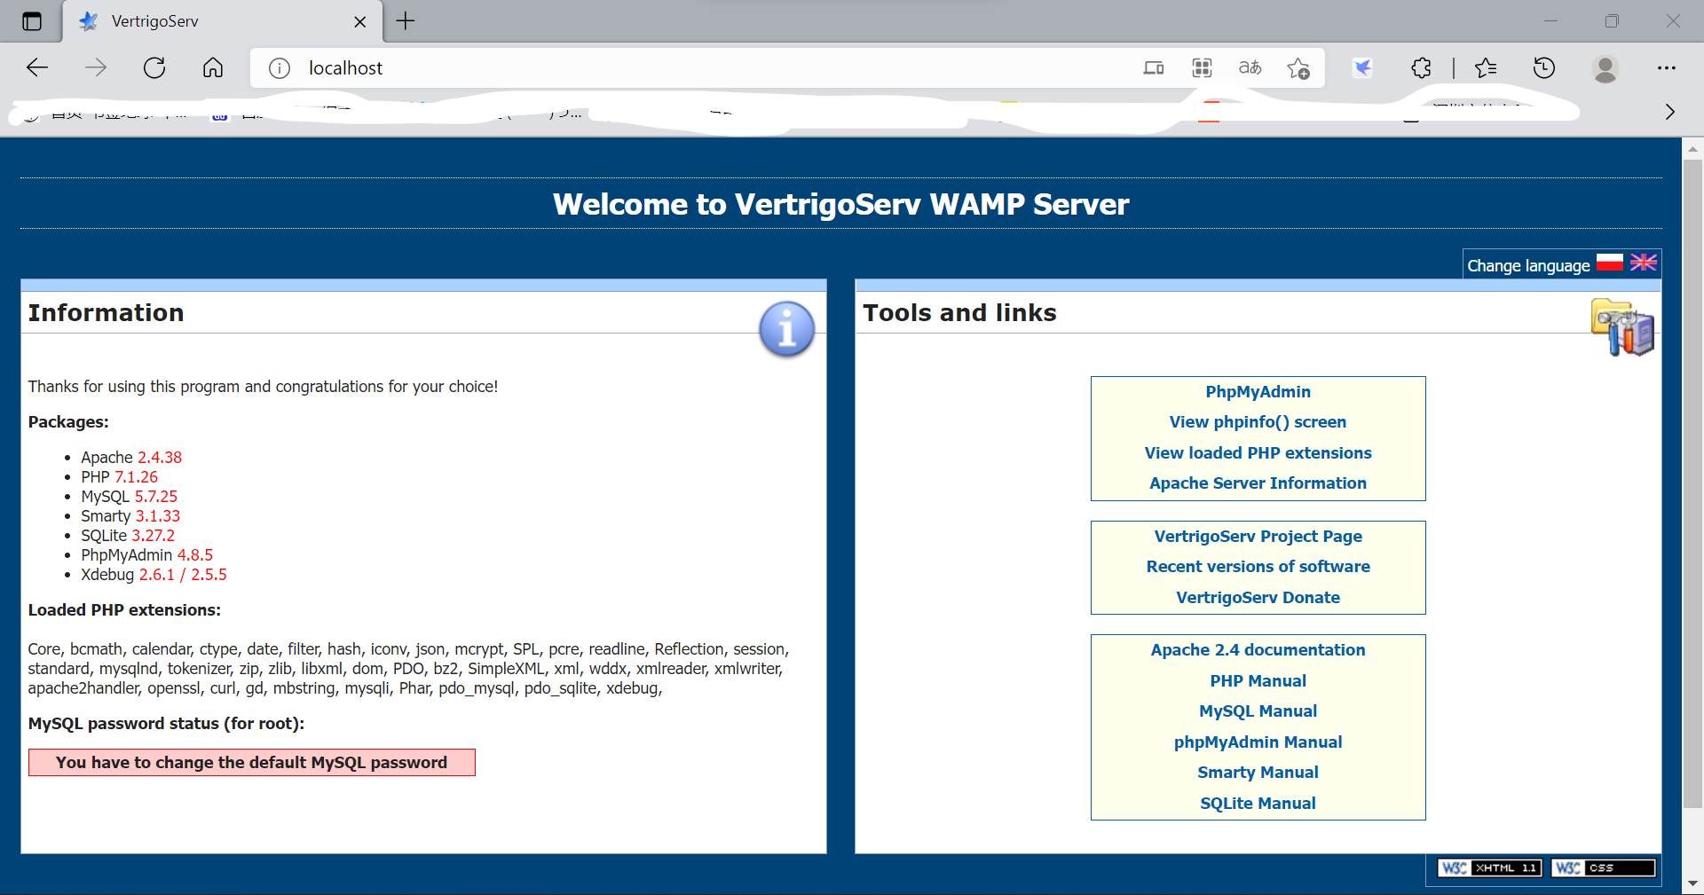Open the SQLite Manual link
Image resolution: width=1704 pixels, height=895 pixels.
1258,804
